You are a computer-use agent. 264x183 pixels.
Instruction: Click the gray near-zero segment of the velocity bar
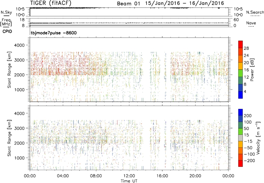click(241, 138)
